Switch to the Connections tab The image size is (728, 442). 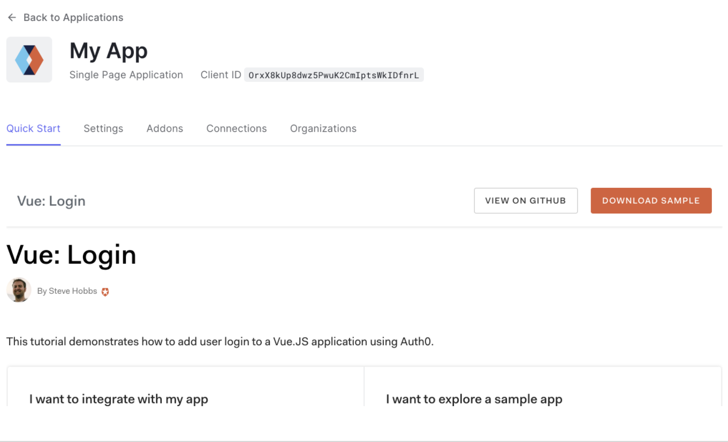point(237,128)
